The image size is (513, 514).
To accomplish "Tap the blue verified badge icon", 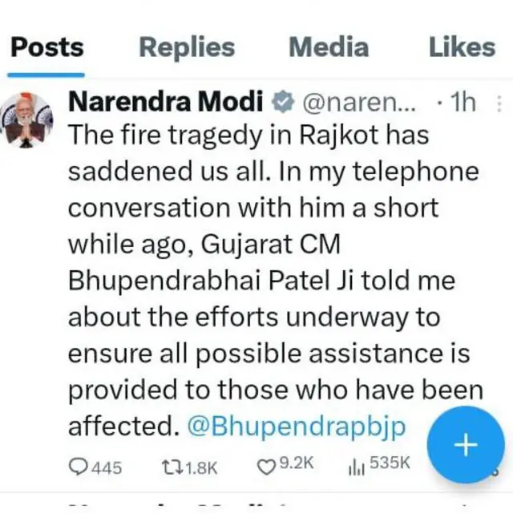I will 281,103.
